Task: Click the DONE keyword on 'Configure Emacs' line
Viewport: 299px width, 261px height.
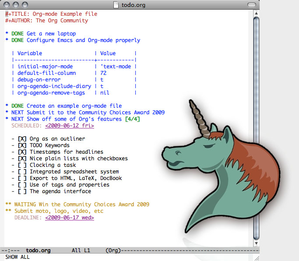Action: pyautogui.click(x=18, y=40)
